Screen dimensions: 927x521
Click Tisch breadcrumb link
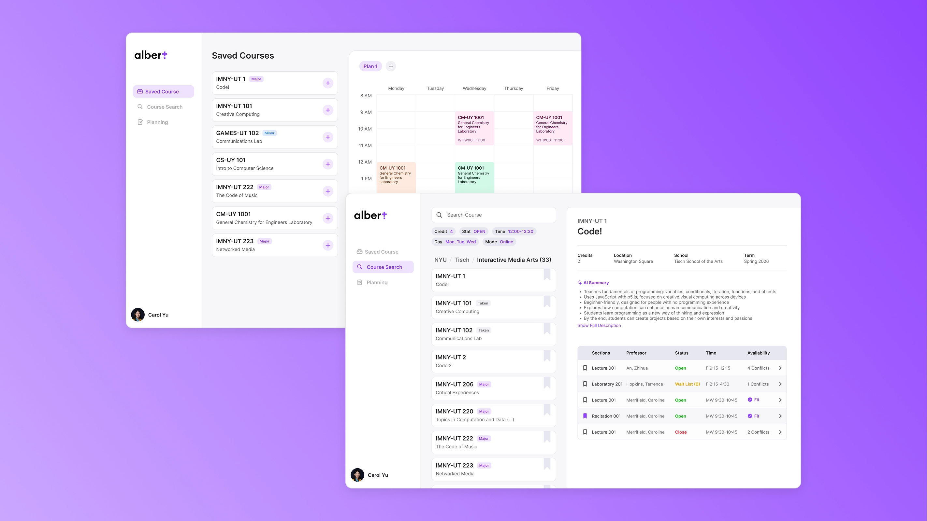pyautogui.click(x=461, y=260)
